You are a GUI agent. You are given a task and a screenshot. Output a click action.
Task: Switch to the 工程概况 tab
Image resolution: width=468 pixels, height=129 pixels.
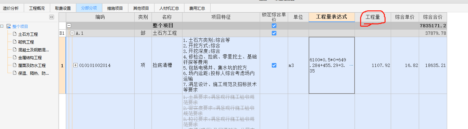click(x=37, y=8)
